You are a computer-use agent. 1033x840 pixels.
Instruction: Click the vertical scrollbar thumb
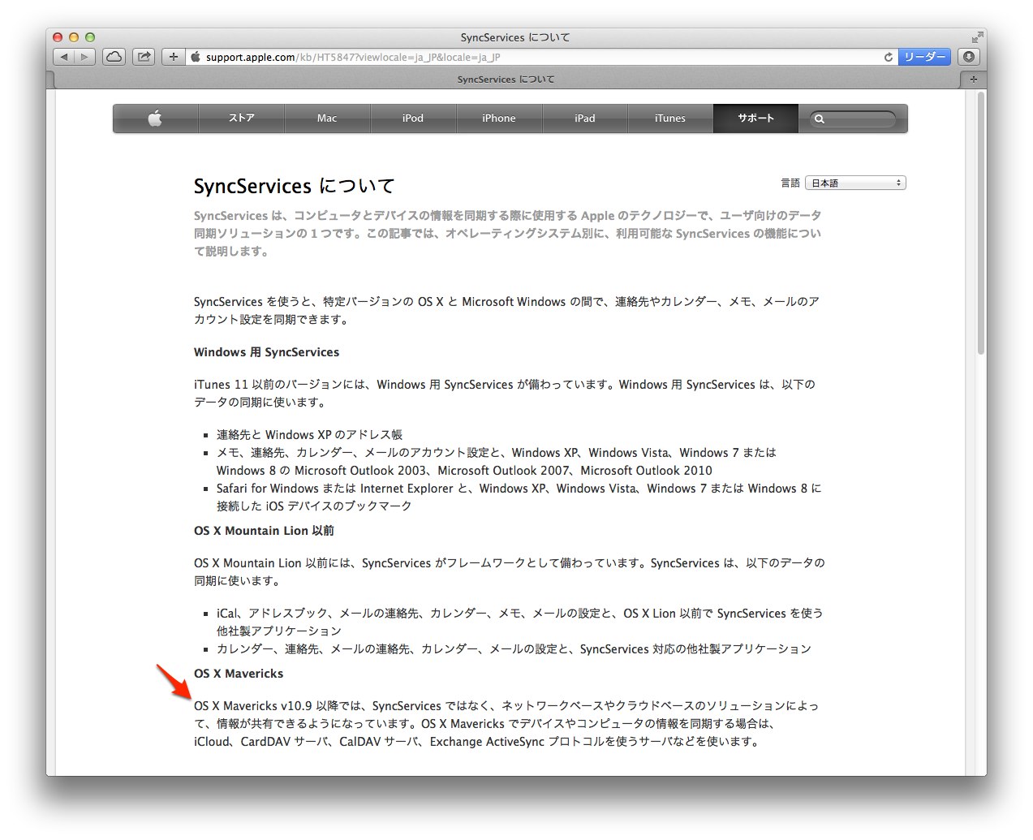(x=980, y=223)
